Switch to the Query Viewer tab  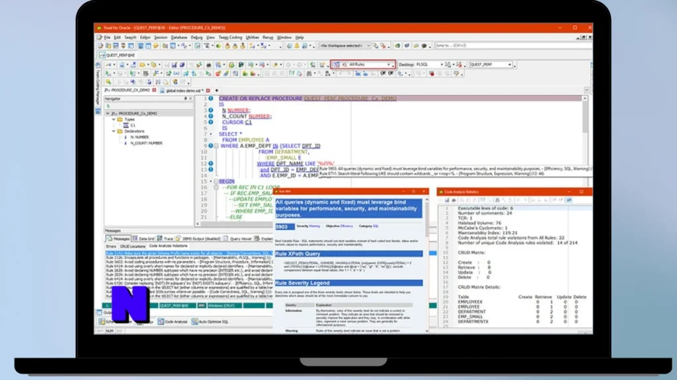237,238
